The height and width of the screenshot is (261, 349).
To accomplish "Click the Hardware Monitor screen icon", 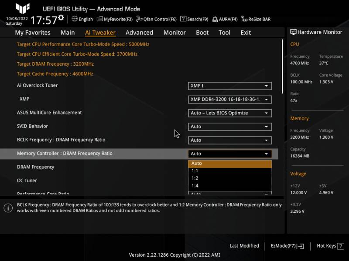I will 293,32.
